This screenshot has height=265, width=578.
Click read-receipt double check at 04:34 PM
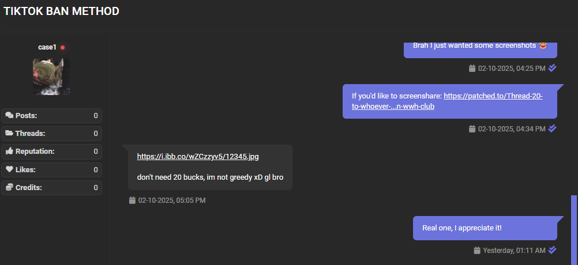click(x=552, y=128)
